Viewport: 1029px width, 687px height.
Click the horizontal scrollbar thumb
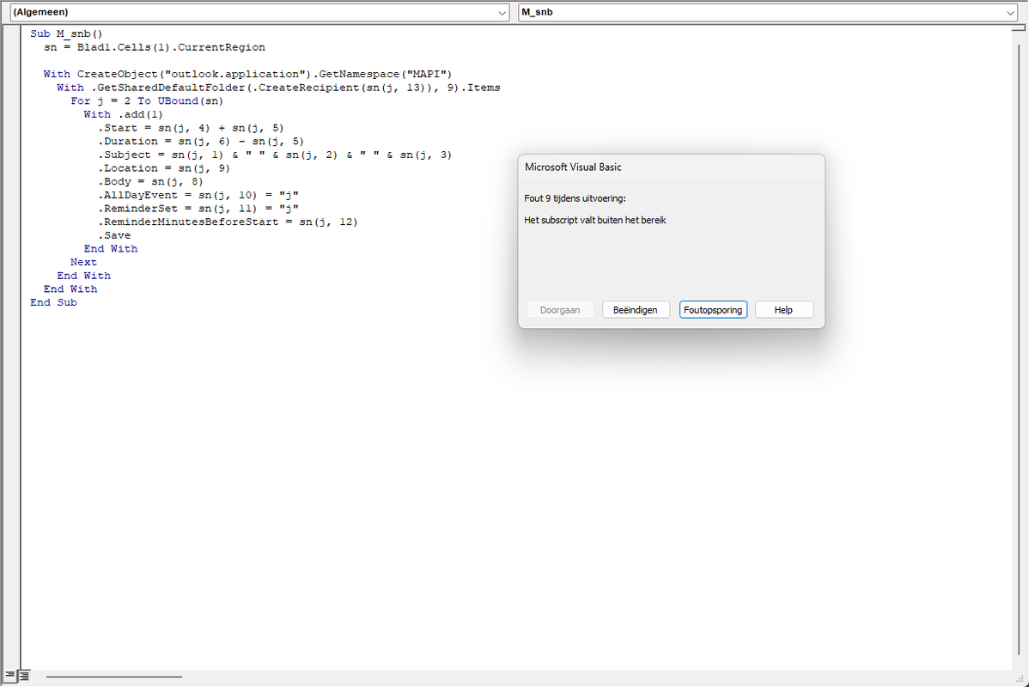click(x=113, y=676)
